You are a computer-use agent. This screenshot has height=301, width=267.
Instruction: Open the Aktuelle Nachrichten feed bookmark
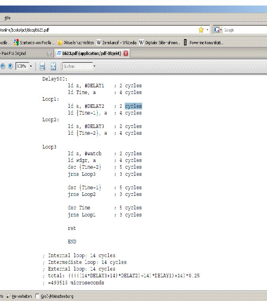[75, 43]
